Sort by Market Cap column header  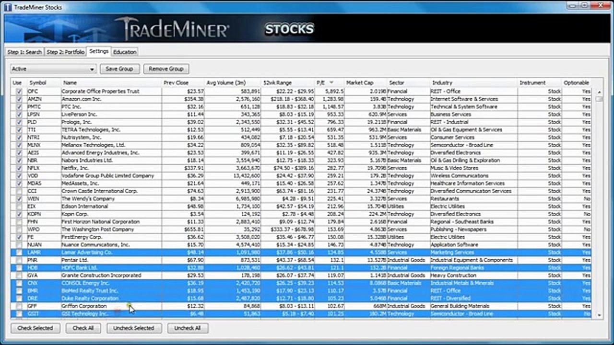pos(366,83)
